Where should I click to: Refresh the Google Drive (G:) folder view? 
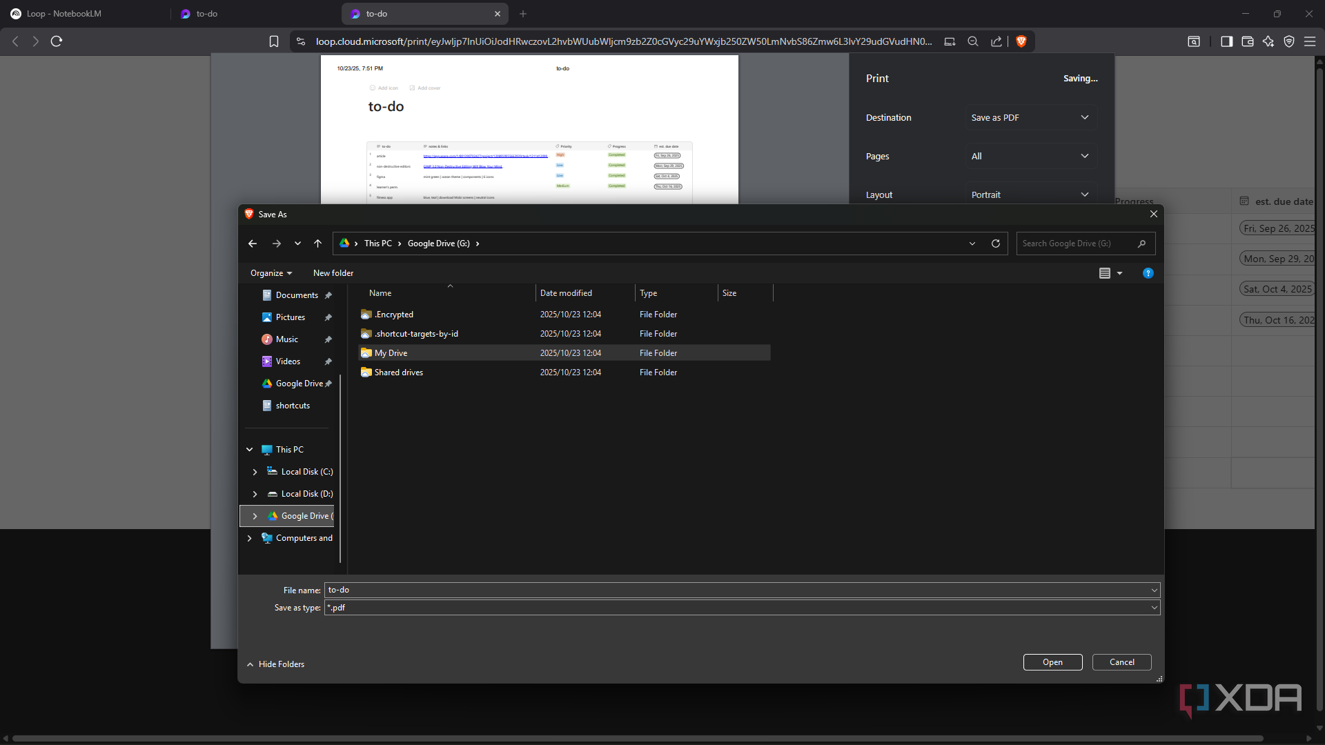(996, 244)
